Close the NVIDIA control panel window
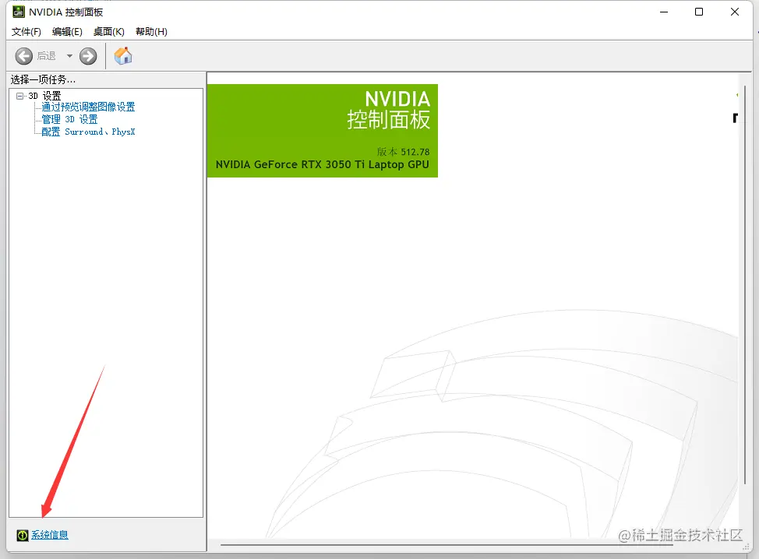The image size is (759, 559). pos(735,12)
